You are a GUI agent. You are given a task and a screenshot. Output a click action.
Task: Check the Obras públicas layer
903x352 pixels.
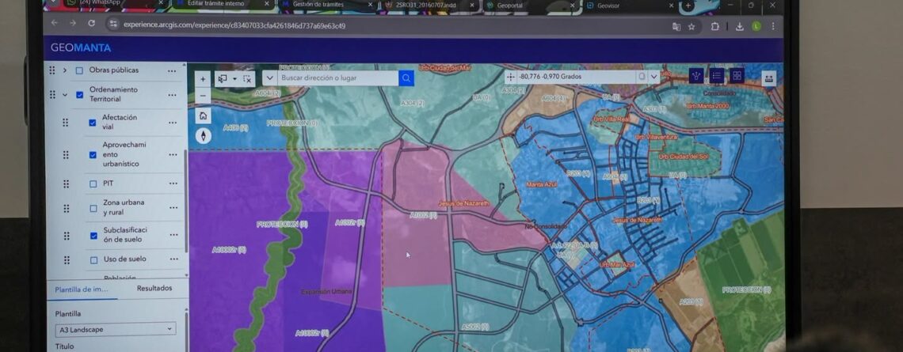(x=79, y=70)
